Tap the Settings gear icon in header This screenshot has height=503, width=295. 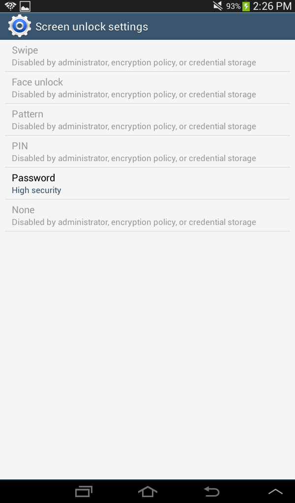tap(20, 27)
